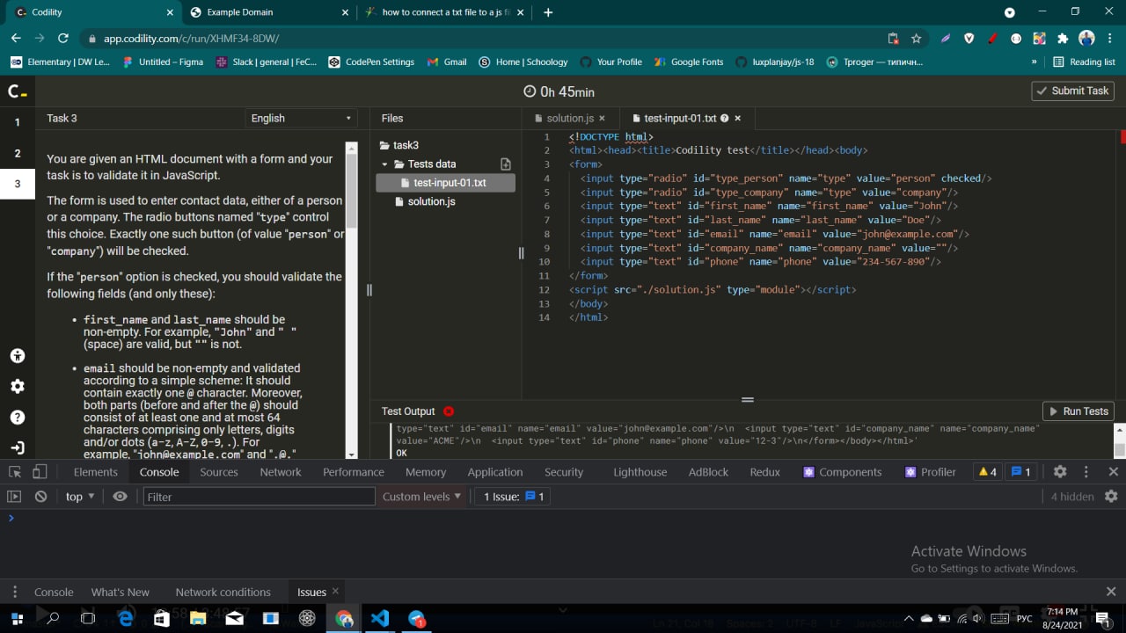1126x633 pixels.
Task: Click the 1 Issue button
Action: point(515,497)
